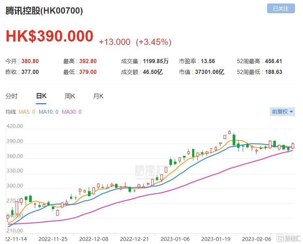Expand the 前复权 adjustment dropdown

282,112
